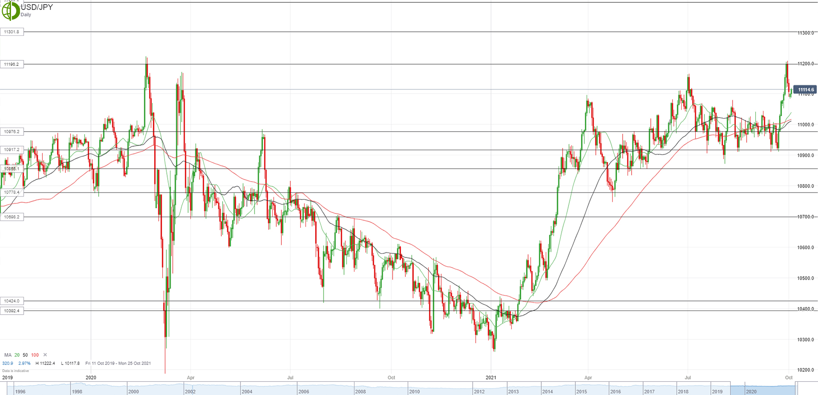Jump to 2015 in the navigator strip
The height and width of the screenshot is (395, 818).
tap(581, 391)
